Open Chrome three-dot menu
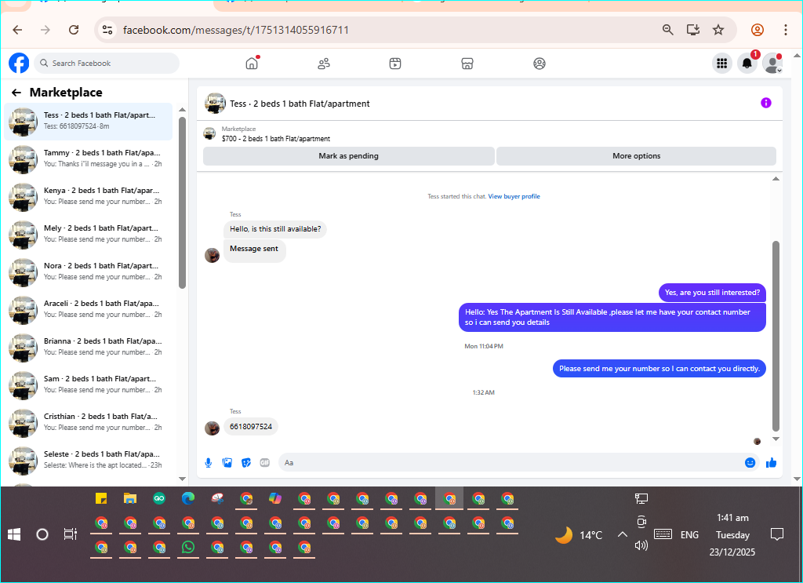Screen dimensions: 803x583 pos(785,30)
